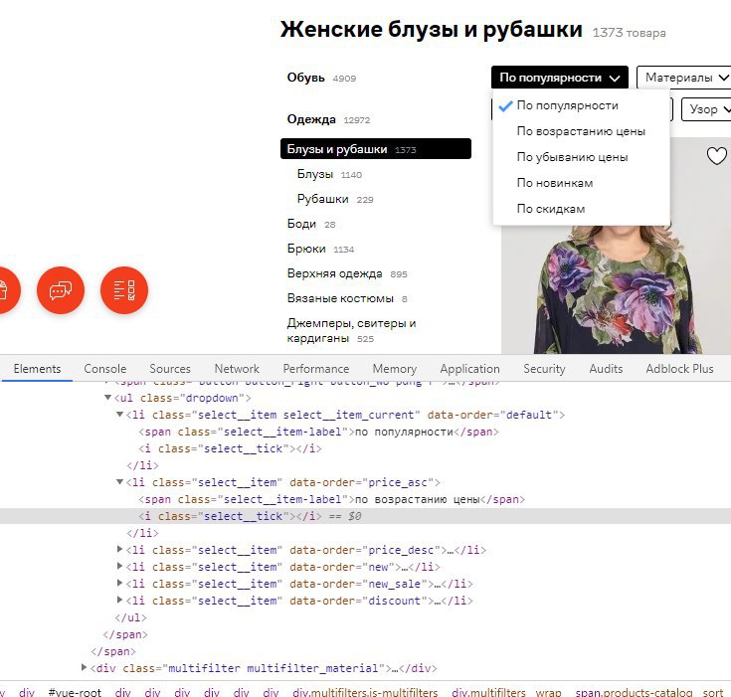Open the Боди category

tap(301, 224)
